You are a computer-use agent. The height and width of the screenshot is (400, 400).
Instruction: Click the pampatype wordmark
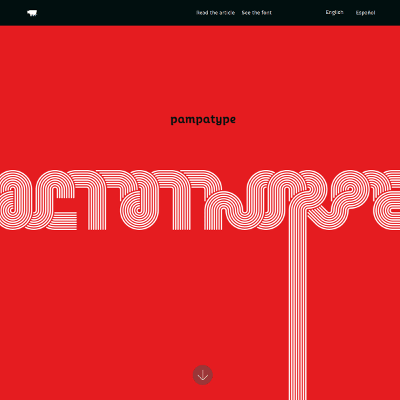[x=203, y=119]
